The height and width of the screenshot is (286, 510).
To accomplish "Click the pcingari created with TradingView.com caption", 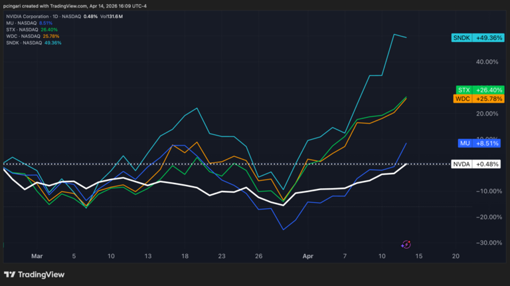I will click(75, 6).
